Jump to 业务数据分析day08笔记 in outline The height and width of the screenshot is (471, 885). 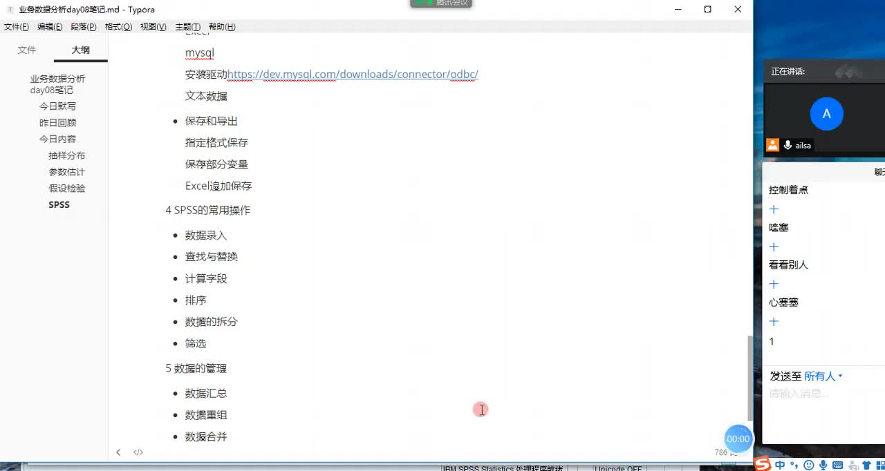pyautogui.click(x=58, y=84)
